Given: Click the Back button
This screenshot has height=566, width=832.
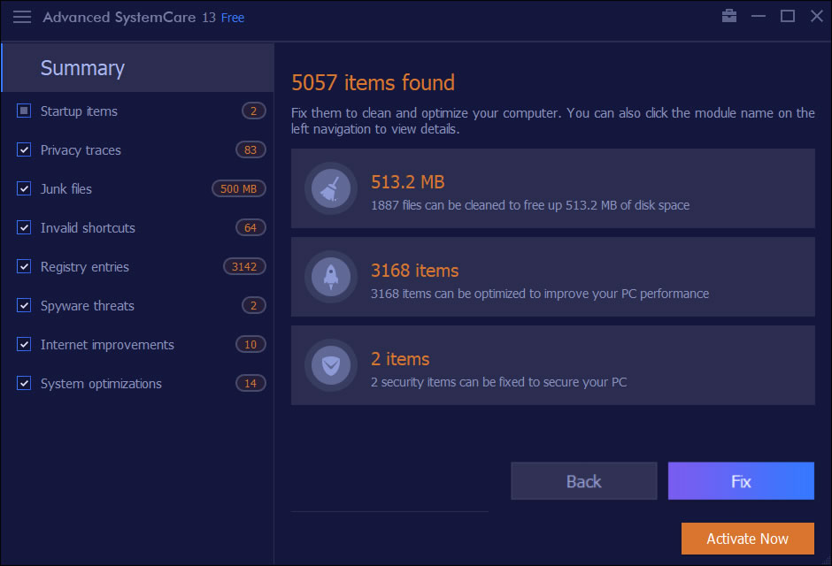Looking at the screenshot, I should (583, 481).
